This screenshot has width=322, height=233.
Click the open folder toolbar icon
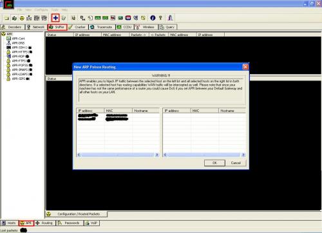pos(6,18)
